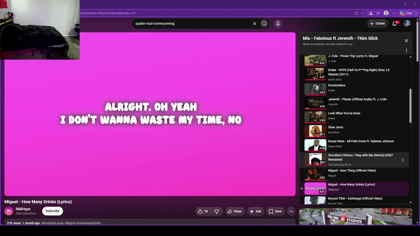This screenshot has width=420, height=236.
Task: Play Bryson Tiller Exchange thumbnail
Action: (x=315, y=200)
